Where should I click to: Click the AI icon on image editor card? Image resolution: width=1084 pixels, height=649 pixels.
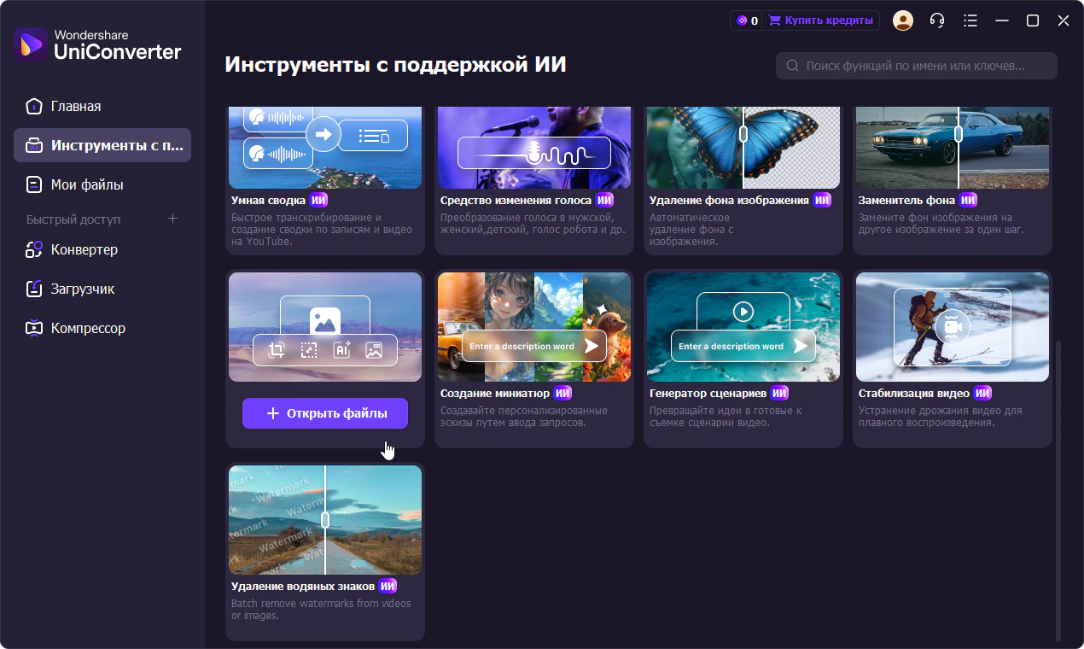[341, 350]
